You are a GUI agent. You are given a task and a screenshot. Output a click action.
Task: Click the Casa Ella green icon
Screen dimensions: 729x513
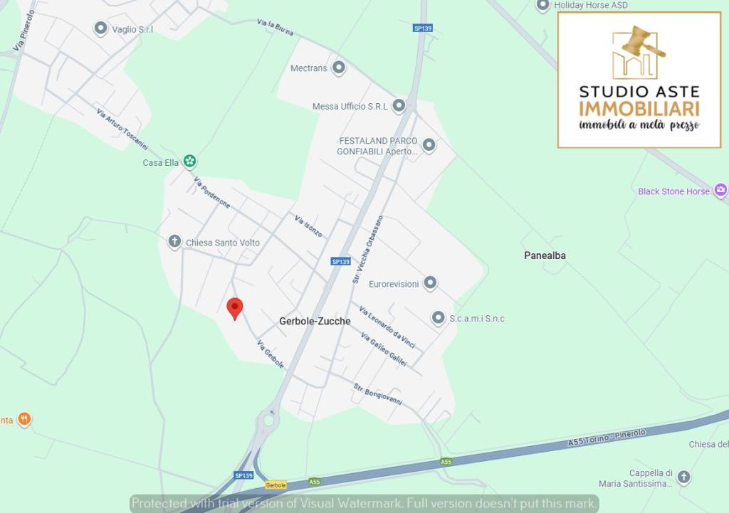click(189, 162)
